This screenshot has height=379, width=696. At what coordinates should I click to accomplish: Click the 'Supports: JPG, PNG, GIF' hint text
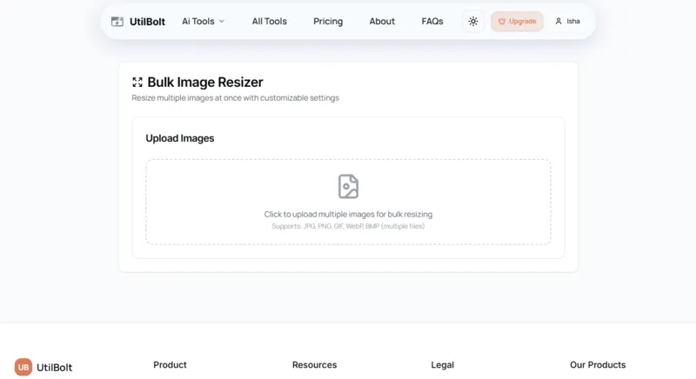pyautogui.click(x=349, y=226)
